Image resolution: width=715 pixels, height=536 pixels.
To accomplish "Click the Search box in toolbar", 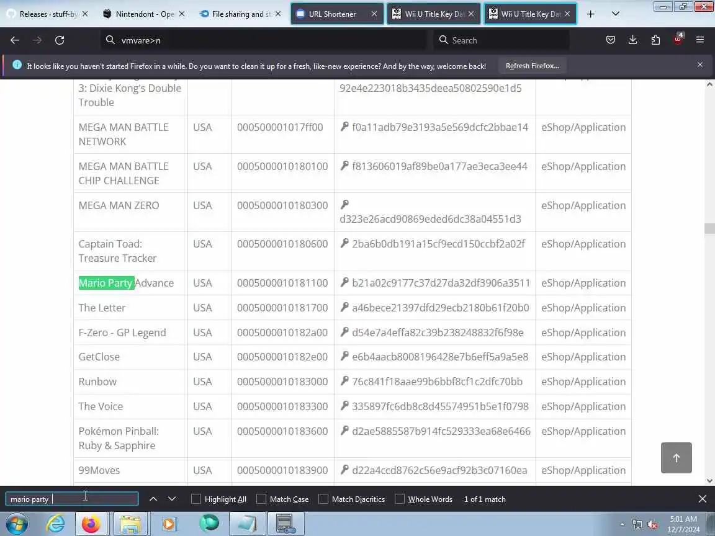I will tap(501, 40).
